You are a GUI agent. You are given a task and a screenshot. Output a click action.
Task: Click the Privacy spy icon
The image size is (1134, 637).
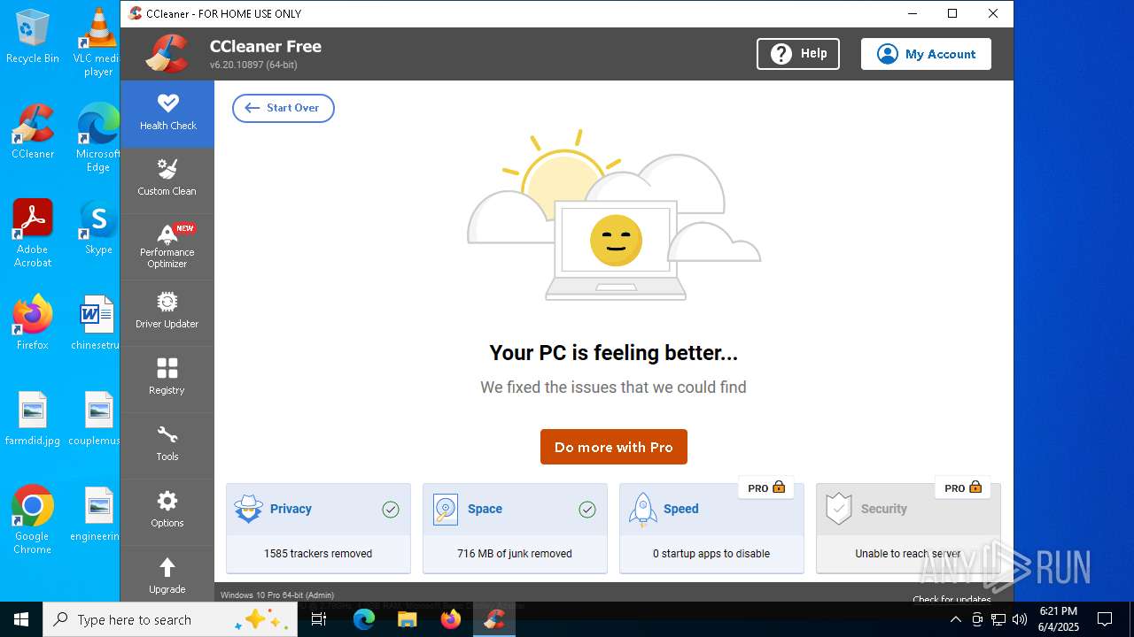(x=248, y=509)
